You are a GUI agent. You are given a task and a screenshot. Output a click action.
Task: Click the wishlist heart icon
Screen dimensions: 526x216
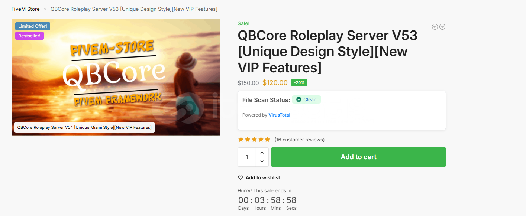[x=241, y=178]
